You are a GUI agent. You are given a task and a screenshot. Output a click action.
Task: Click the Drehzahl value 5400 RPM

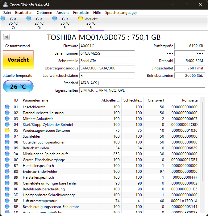(x=190, y=61)
